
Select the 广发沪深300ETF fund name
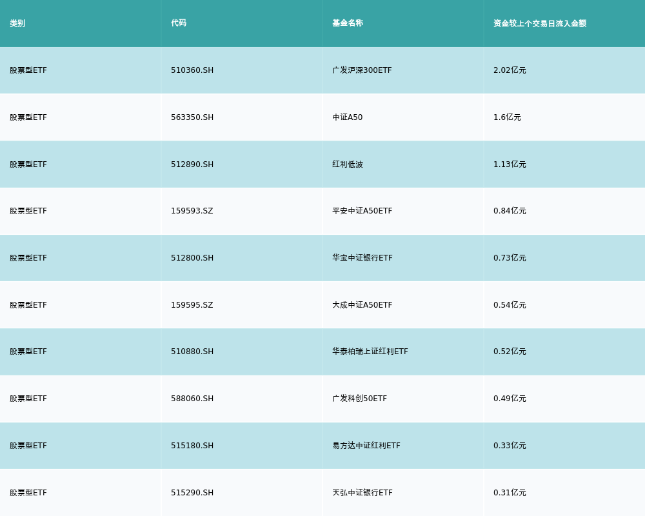[x=362, y=70]
